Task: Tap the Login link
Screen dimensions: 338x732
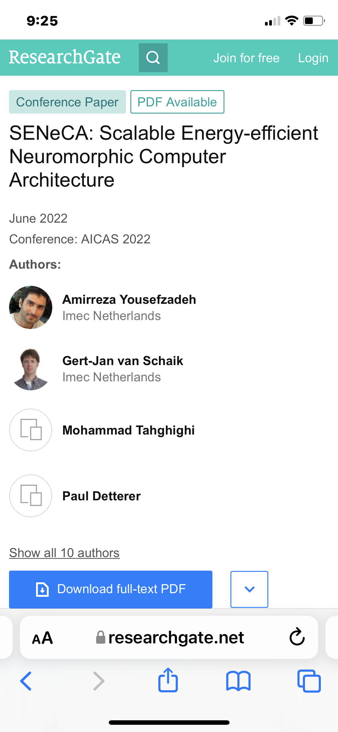Action: tap(313, 58)
